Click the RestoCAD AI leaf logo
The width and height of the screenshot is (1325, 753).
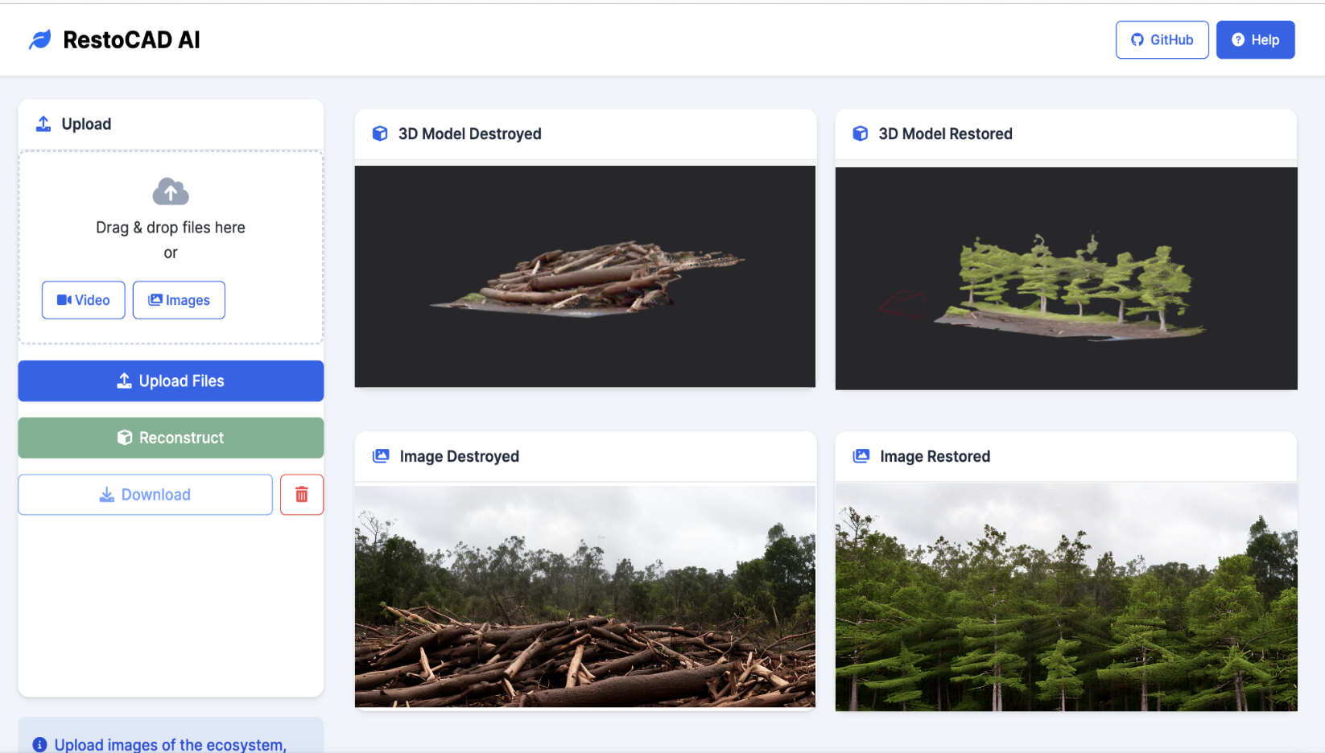(40, 39)
